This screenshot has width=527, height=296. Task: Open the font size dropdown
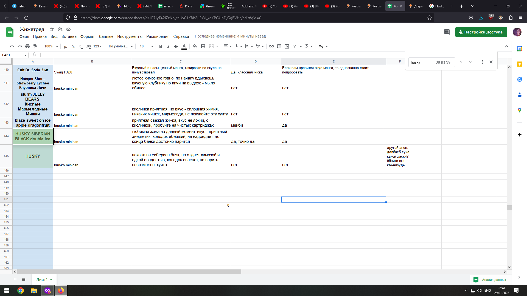click(147, 47)
